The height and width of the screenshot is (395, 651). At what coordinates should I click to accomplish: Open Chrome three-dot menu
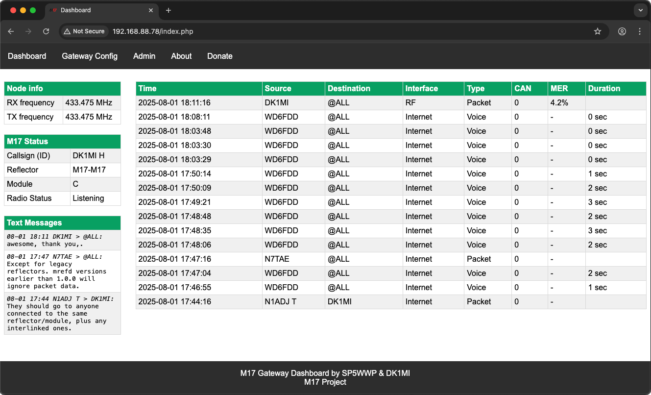pos(640,31)
